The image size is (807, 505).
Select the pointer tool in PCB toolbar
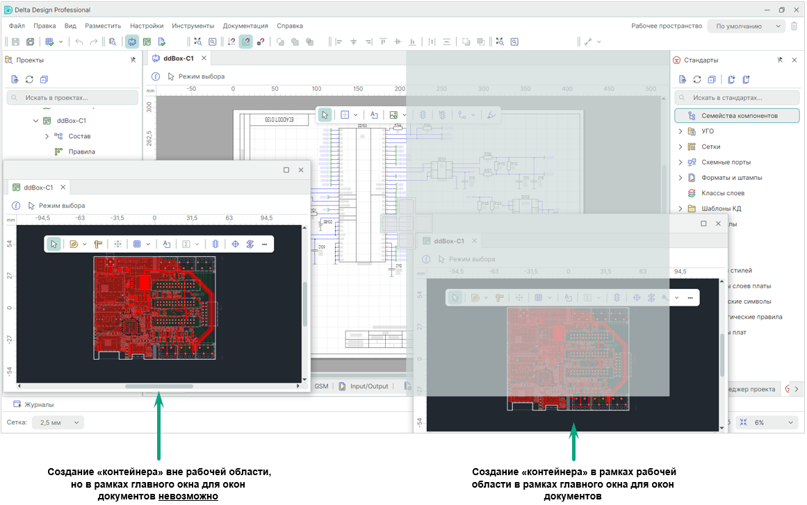[x=54, y=244]
